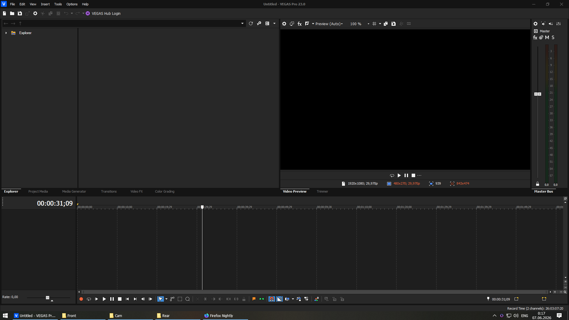Switch to Project Media tab

click(x=38, y=191)
